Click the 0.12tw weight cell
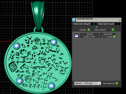126x94 pixels. point(109,37)
